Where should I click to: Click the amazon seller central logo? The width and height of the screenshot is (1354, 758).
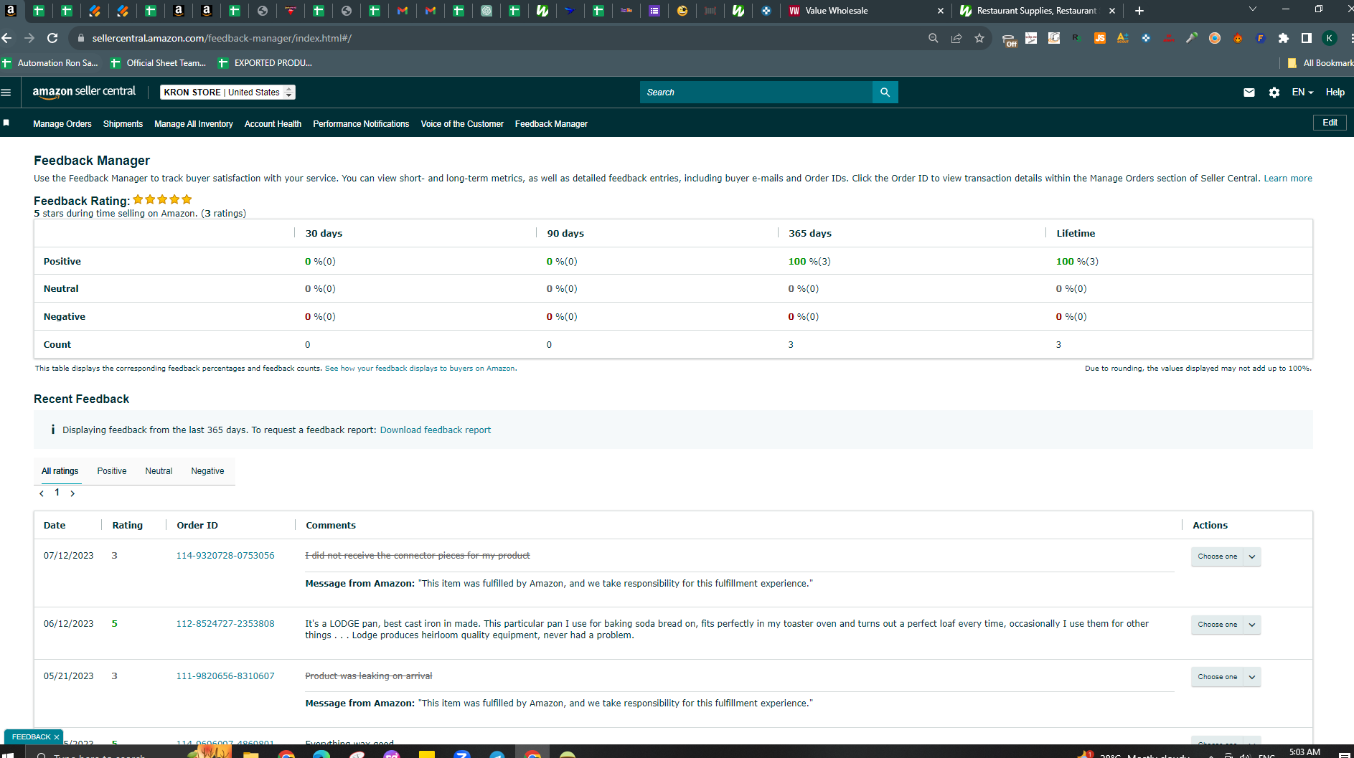coord(84,92)
